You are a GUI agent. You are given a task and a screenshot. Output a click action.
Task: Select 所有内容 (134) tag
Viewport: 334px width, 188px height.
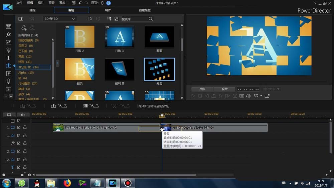point(28,35)
